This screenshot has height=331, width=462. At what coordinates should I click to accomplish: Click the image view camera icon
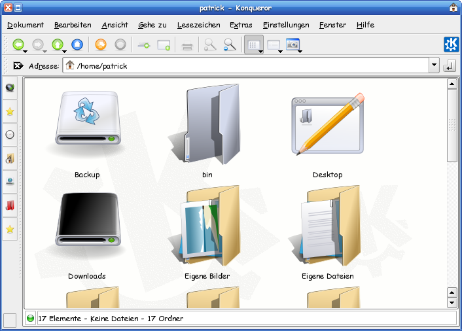[293, 44]
